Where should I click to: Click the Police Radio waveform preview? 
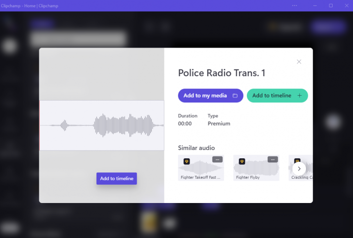(x=102, y=125)
